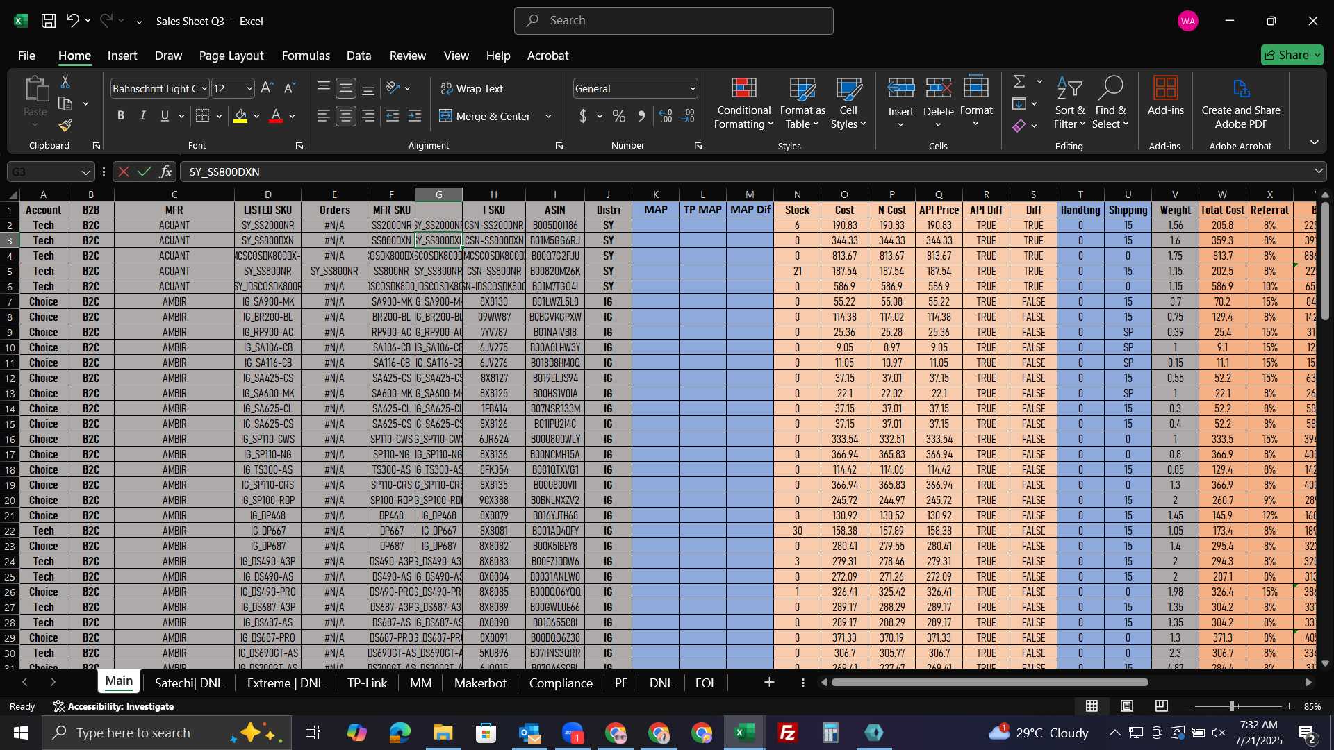Click the Increase Indent icon
1334x750 pixels.
click(415, 116)
